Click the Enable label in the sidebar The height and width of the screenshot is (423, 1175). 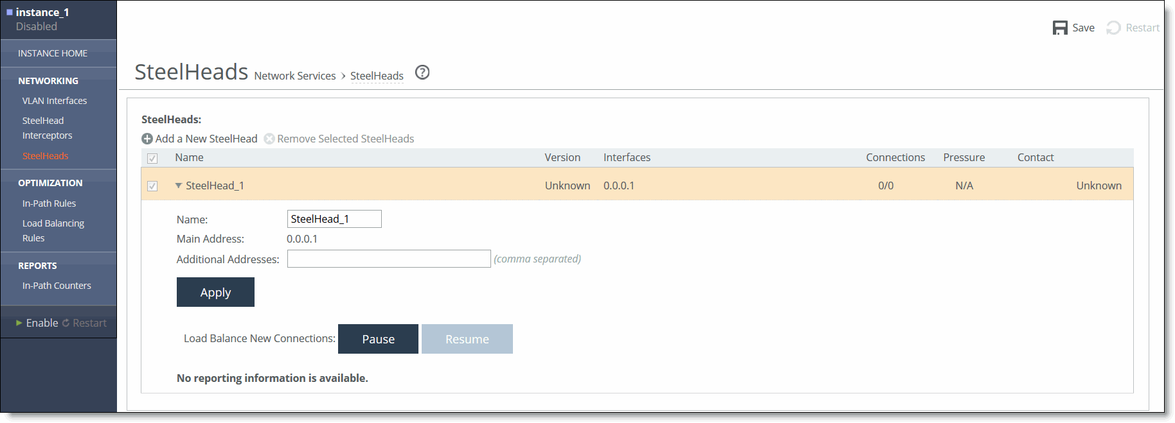pos(42,323)
